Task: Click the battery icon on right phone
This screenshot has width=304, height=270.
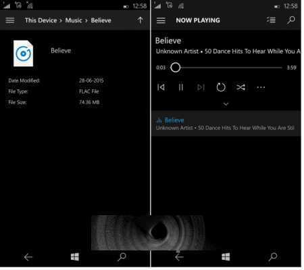Action: pos(277,7)
